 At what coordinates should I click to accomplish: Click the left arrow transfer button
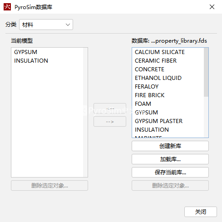click(x=110, y=109)
